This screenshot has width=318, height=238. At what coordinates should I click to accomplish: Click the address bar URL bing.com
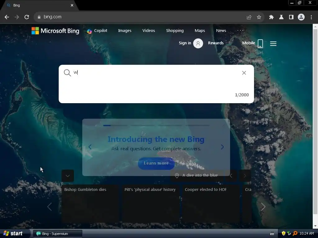point(52,17)
